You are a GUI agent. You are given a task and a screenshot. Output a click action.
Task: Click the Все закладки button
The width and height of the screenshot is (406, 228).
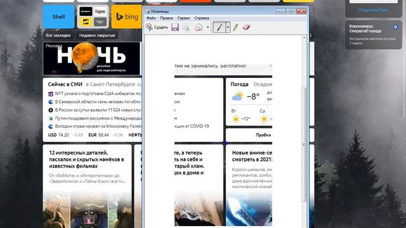58,35
